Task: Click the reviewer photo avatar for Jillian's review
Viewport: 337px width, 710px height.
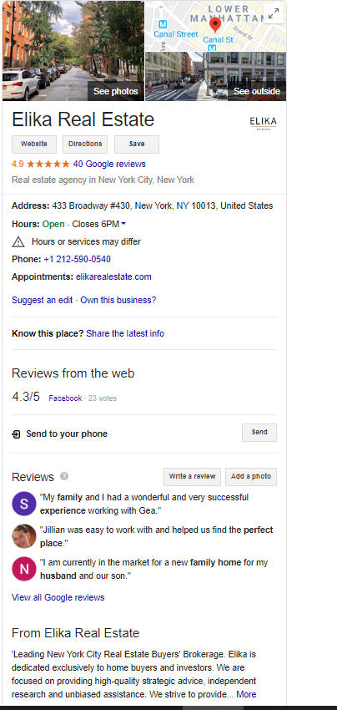Action: click(x=24, y=536)
